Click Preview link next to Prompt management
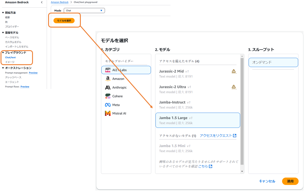 tap(33, 73)
